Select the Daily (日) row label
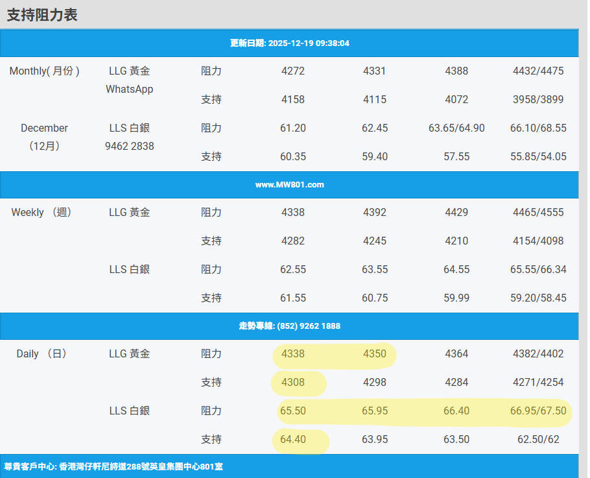 pyautogui.click(x=41, y=354)
